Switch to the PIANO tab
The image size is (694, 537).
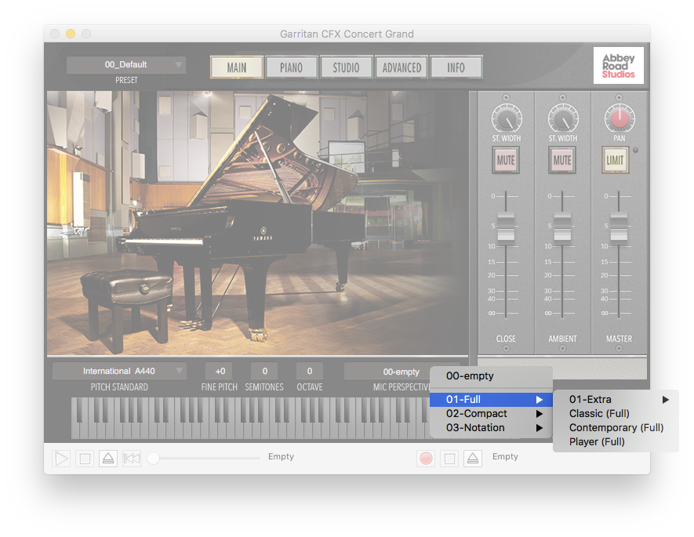[x=291, y=67]
